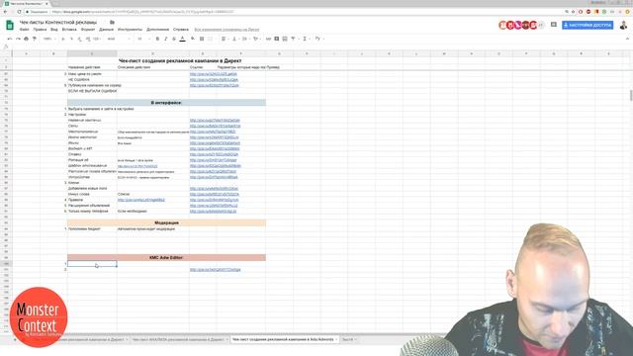Open the vertical align menu

pos(234,39)
